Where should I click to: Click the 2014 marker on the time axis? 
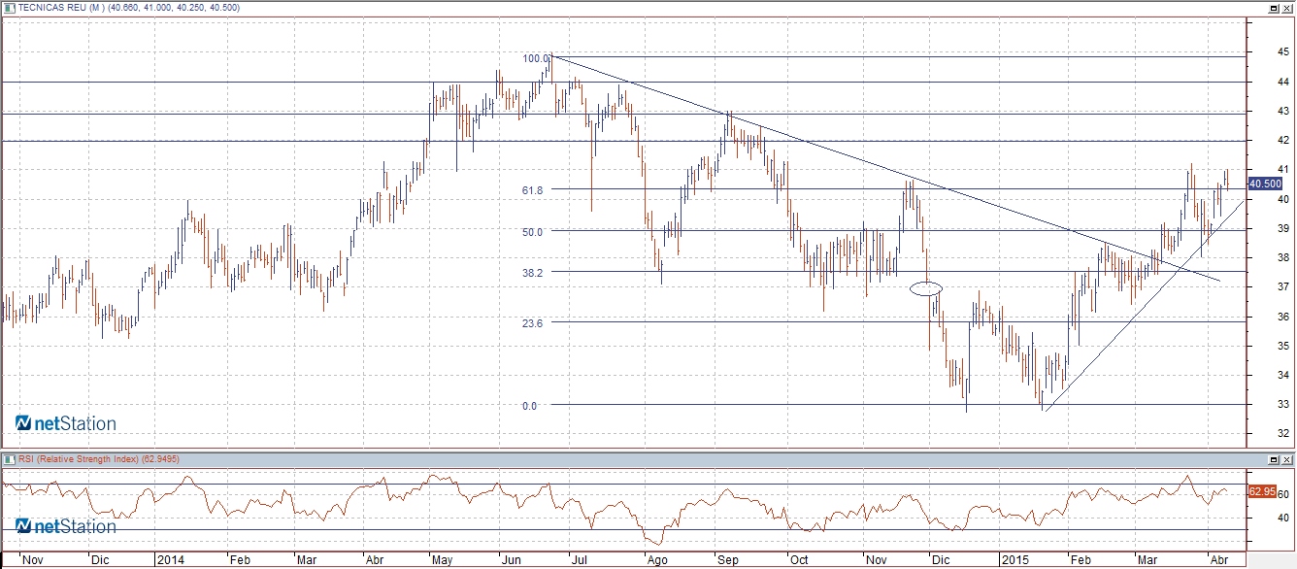pyautogui.click(x=172, y=560)
